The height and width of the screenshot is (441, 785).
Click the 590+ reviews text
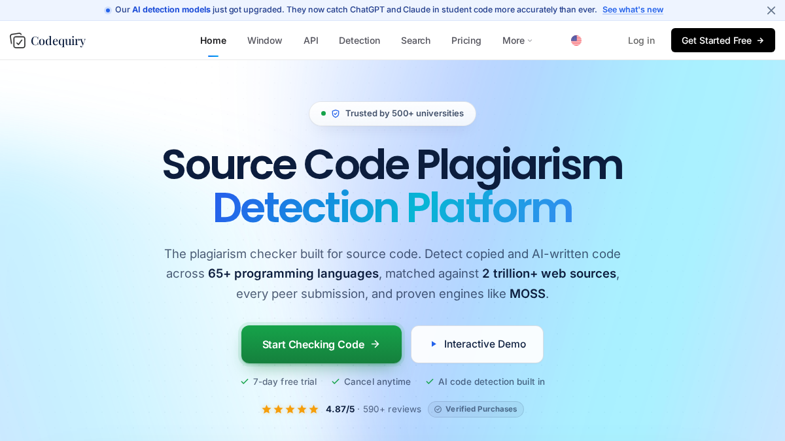(x=392, y=410)
